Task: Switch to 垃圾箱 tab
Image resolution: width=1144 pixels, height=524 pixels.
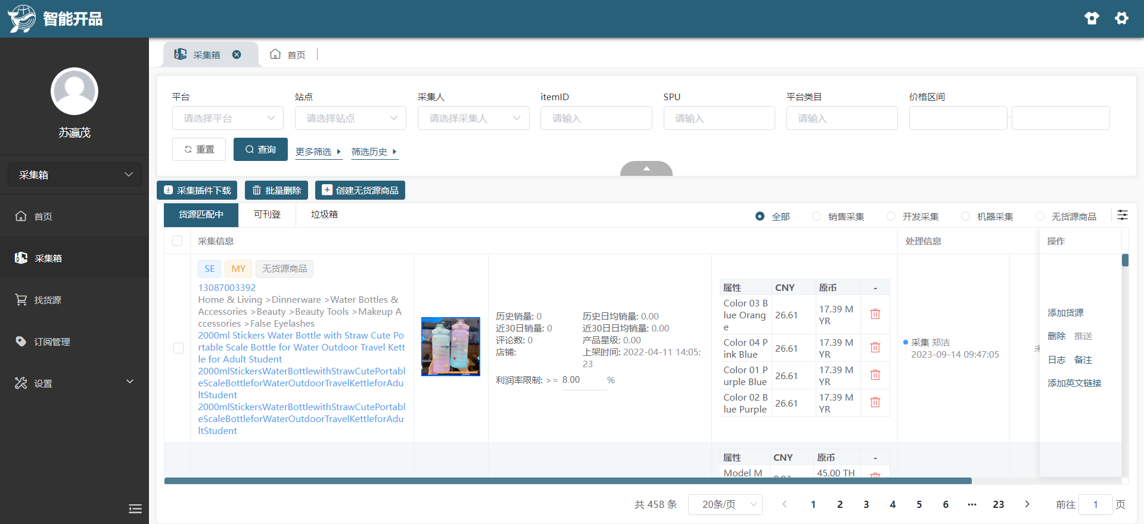Action: click(324, 215)
